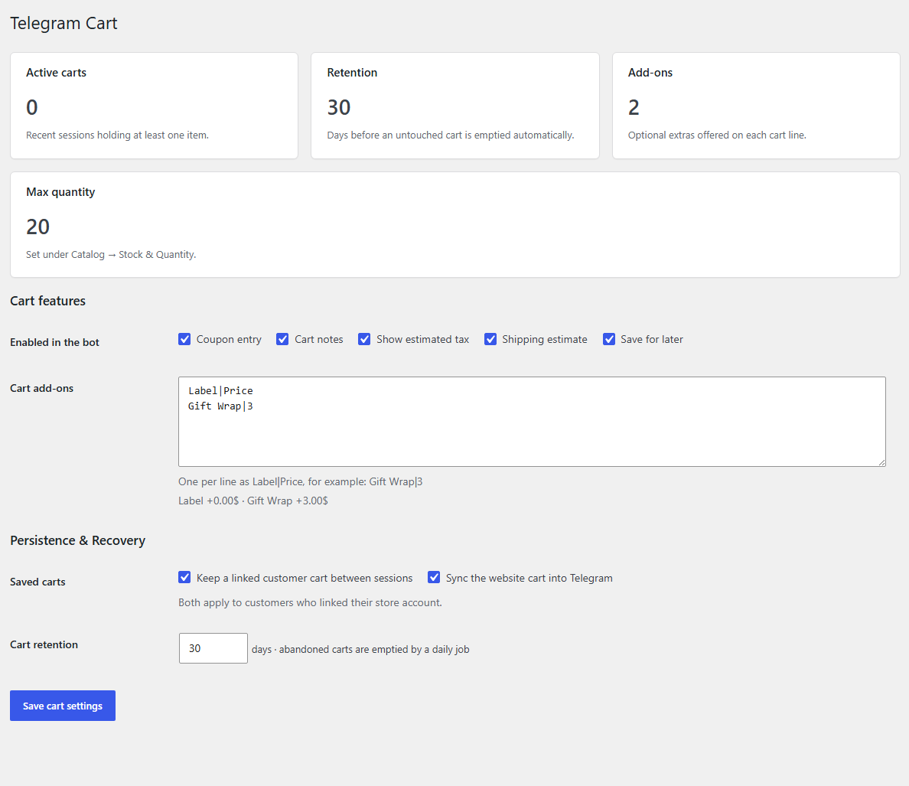Click the Max quantity value 20
Image resolution: width=909 pixels, height=786 pixels.
[x=37, y=227]
